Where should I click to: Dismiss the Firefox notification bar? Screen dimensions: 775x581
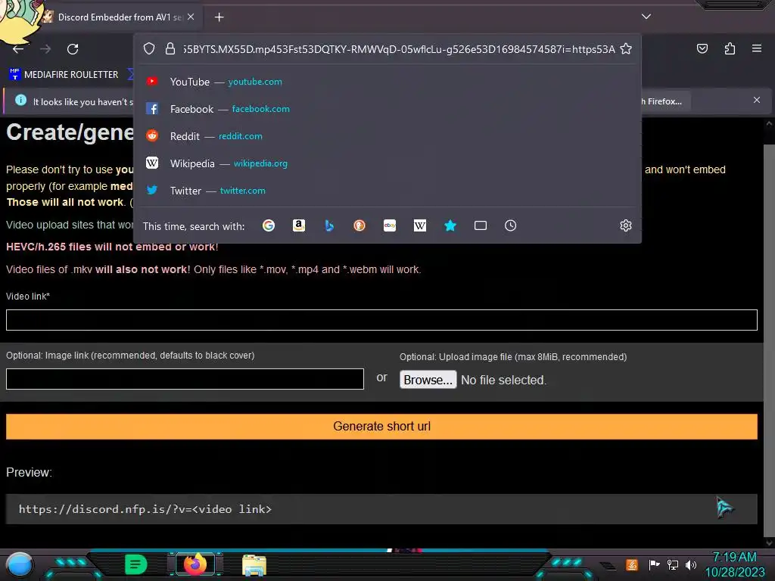click(757, 101)
